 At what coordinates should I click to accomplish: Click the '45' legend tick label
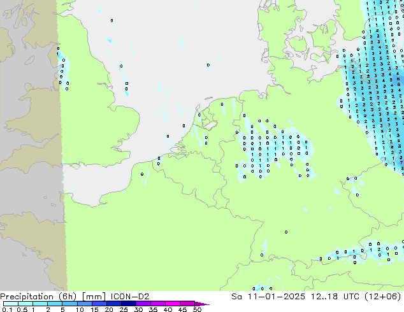(182, 309)
